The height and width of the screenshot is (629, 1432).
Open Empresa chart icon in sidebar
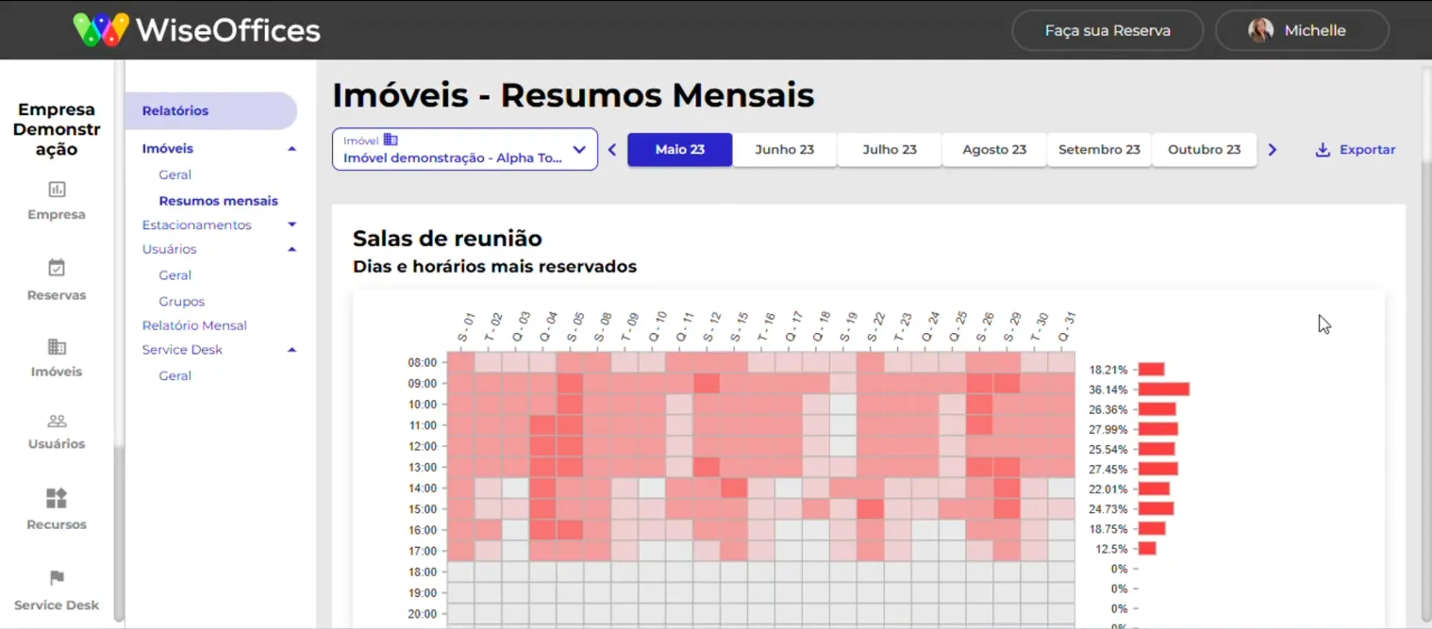pyautogui.click(x=57, y=189)
